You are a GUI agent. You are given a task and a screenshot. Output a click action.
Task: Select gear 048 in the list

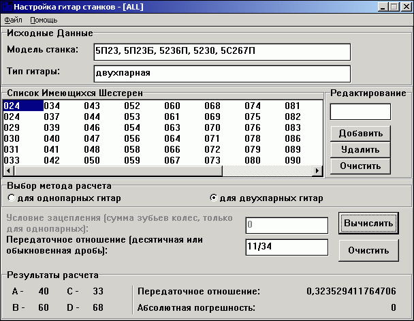[92, 149]
